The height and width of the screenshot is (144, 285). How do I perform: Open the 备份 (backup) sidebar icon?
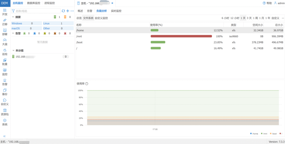tap(5, 92)
